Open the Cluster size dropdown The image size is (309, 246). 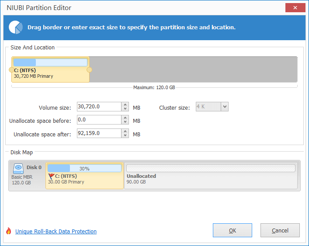pyautogui.click(x=225, y=107)
